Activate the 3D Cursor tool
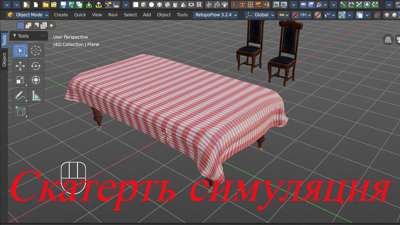400x225 pixels. (36, 51)
